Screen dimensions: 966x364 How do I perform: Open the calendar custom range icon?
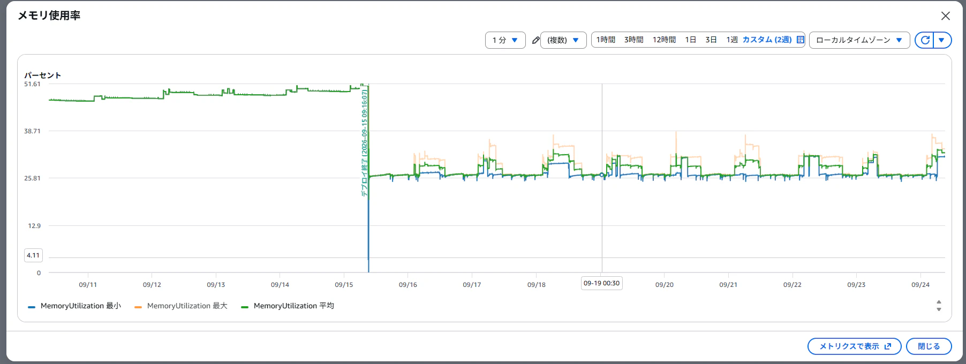(x=801, y=40)
